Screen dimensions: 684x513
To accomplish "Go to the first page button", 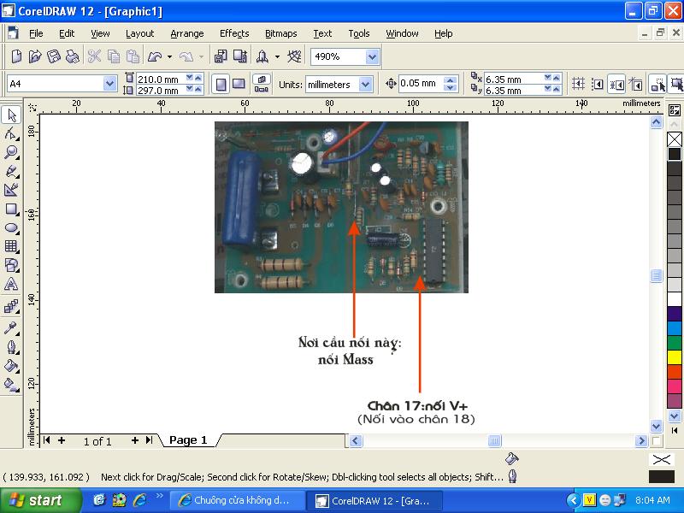I will [47, 440].
